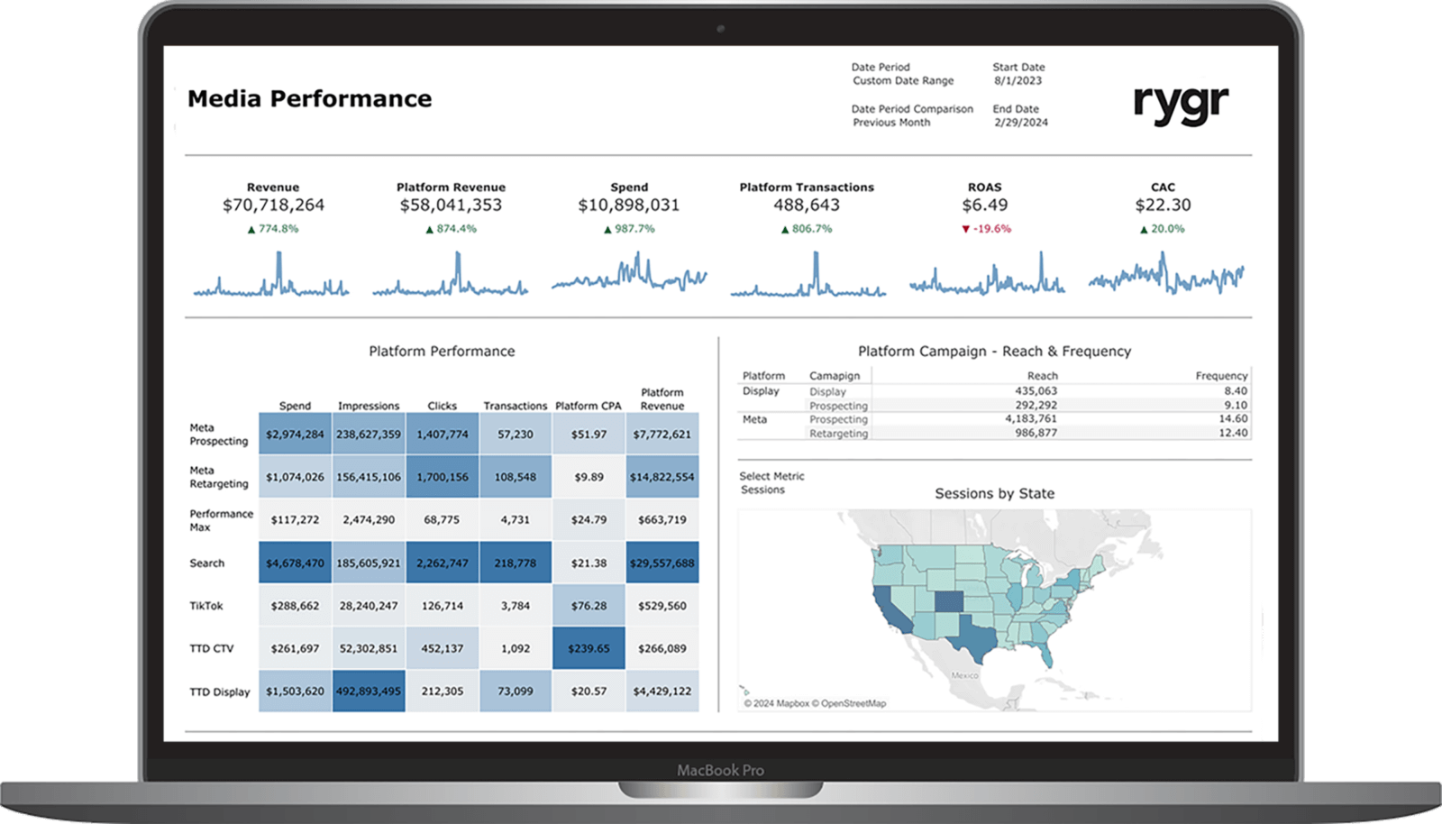Open the Date Period Custom Date Range dropdown
Screen dimensions: 1442x824
pos(902,81)
